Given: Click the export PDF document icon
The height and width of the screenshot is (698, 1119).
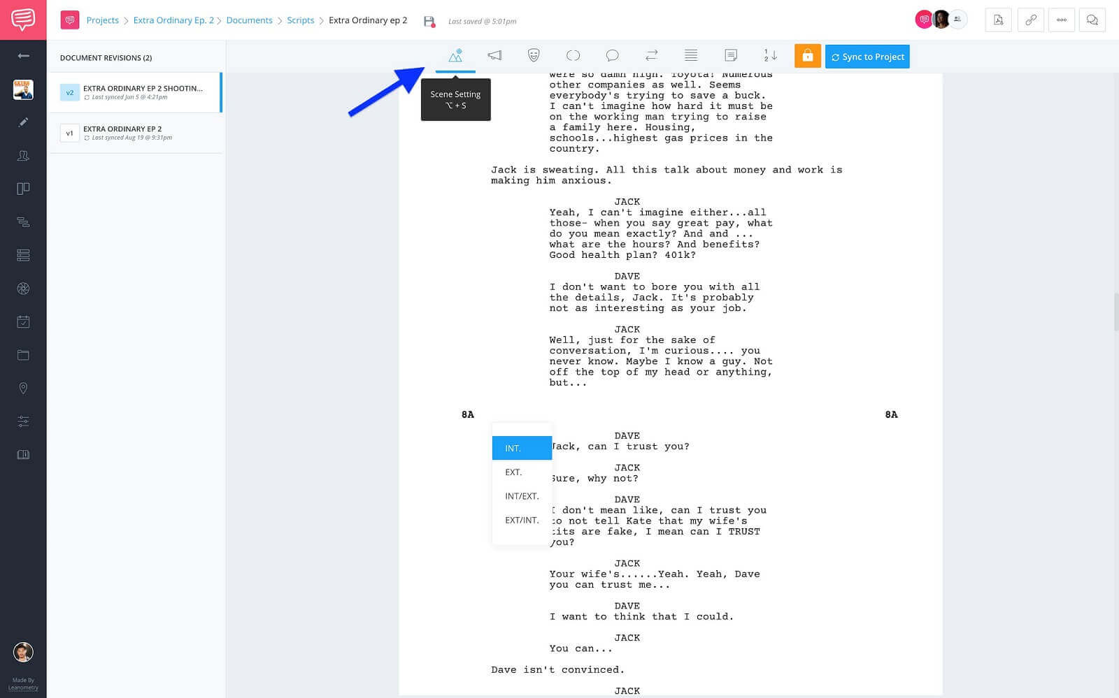Looking at the screenshot, I should click(x=998, y=20).
